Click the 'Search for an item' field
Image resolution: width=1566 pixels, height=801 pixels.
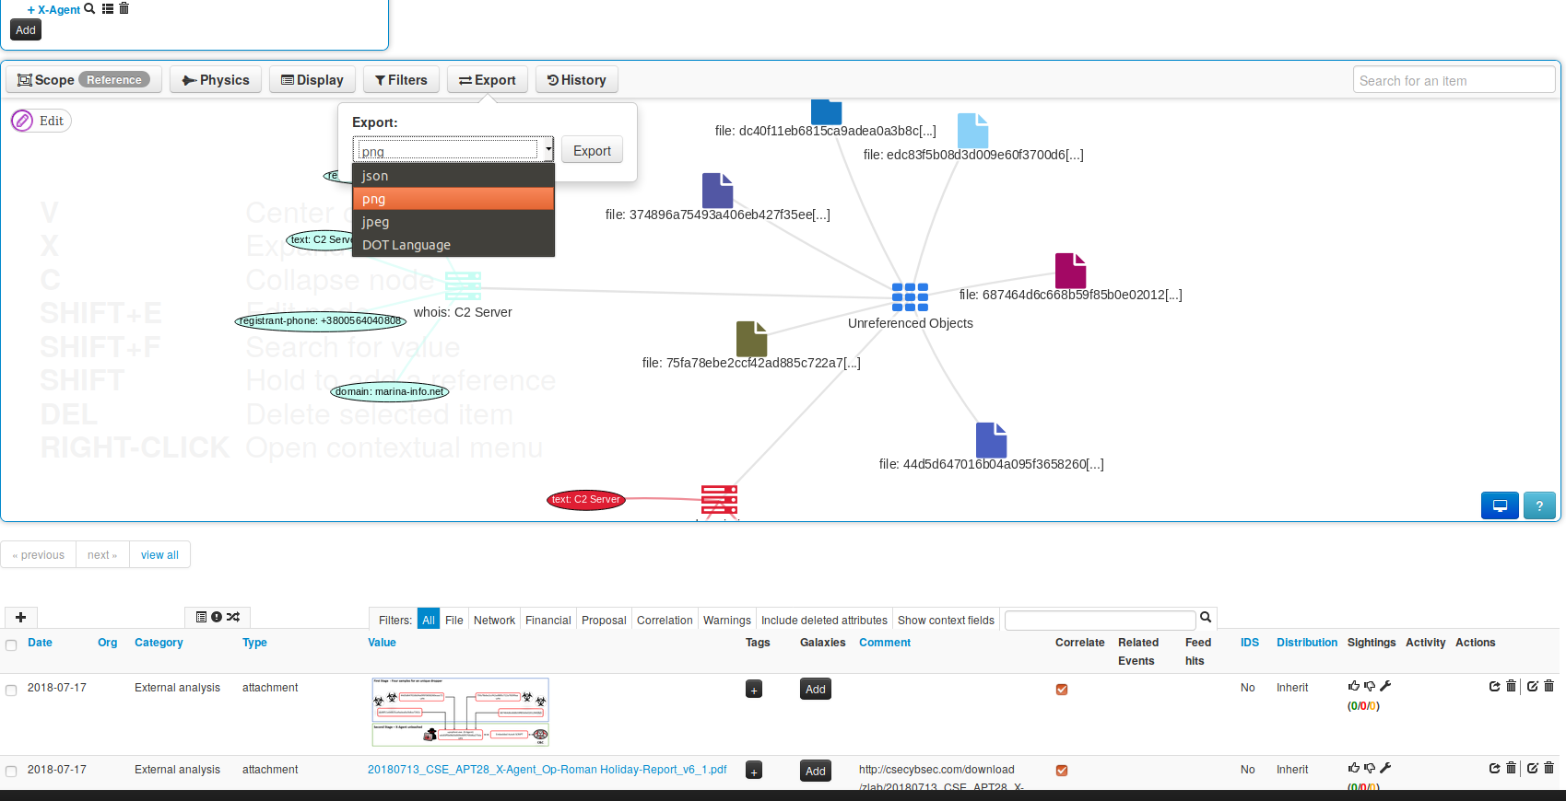1453,81
